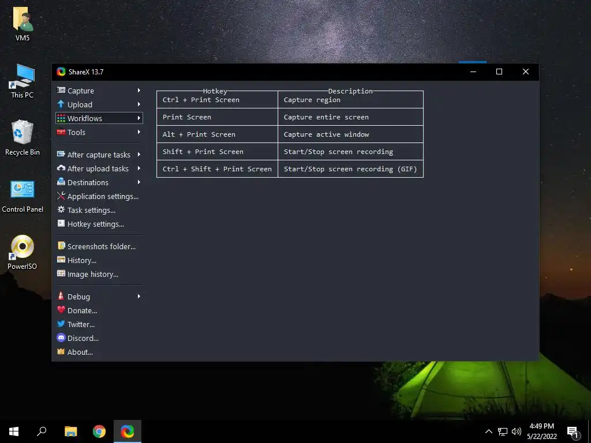Expand the Destinations submenu arrow
Screen dimensions: 591x443
pyautogui.click(x=139, y=182)
